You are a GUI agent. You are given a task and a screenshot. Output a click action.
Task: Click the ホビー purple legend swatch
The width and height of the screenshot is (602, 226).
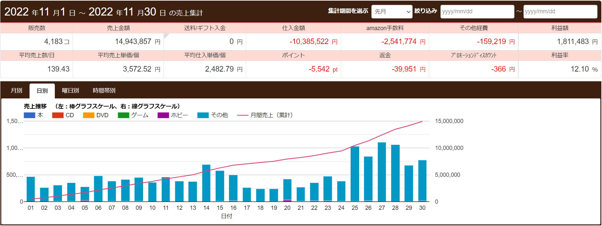(x=163, y=115)
